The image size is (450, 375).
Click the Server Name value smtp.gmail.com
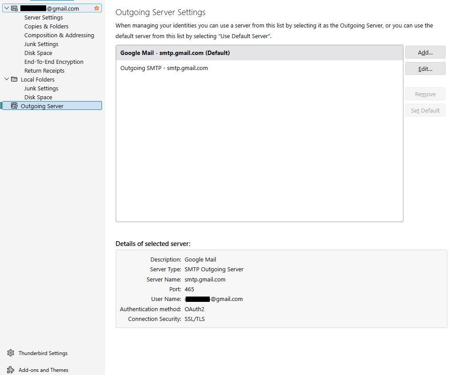(205, 279)
